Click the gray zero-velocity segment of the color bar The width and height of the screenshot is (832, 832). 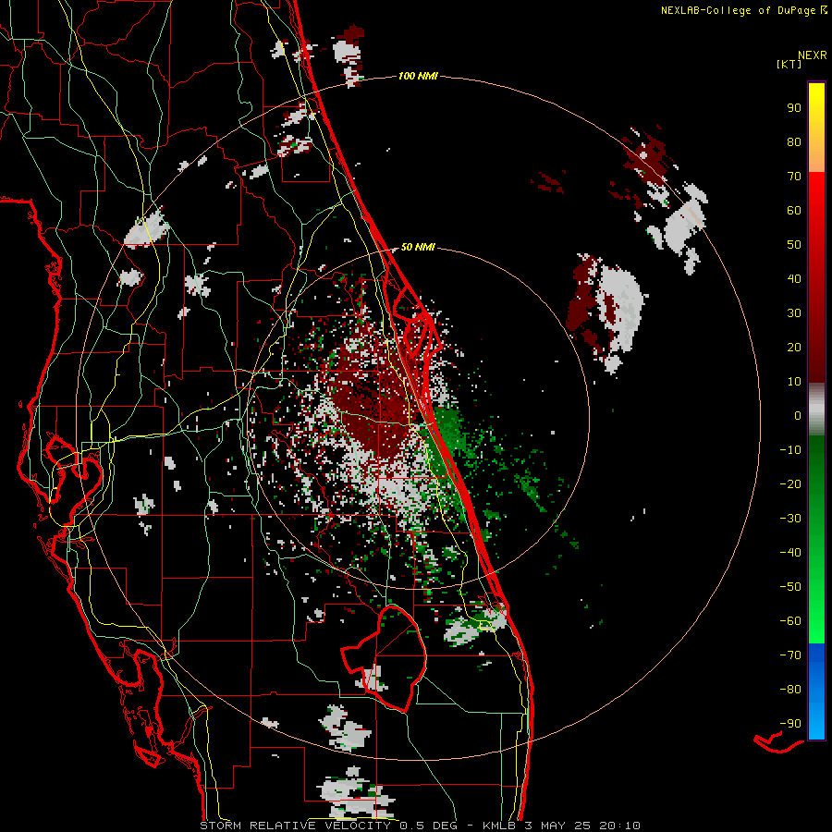coord(816,409)
